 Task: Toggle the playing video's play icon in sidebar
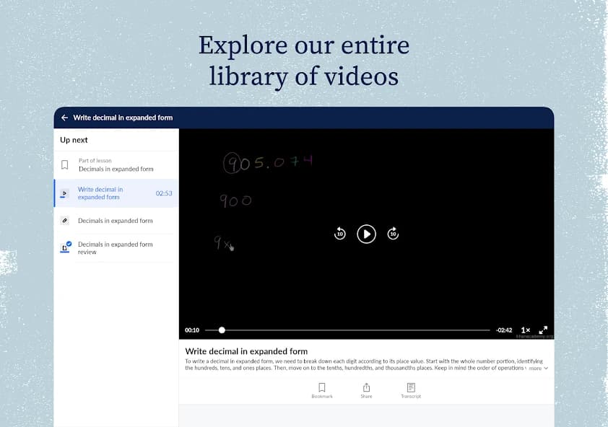click(x=64, y=193)
